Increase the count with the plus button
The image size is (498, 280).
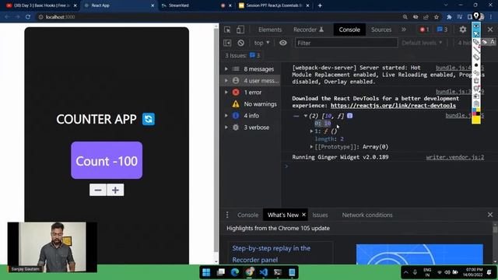pyautogui.click(x=115, y=190)
